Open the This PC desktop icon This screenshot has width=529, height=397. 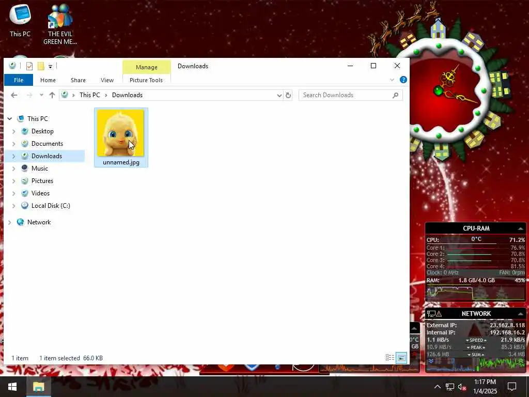20,21
